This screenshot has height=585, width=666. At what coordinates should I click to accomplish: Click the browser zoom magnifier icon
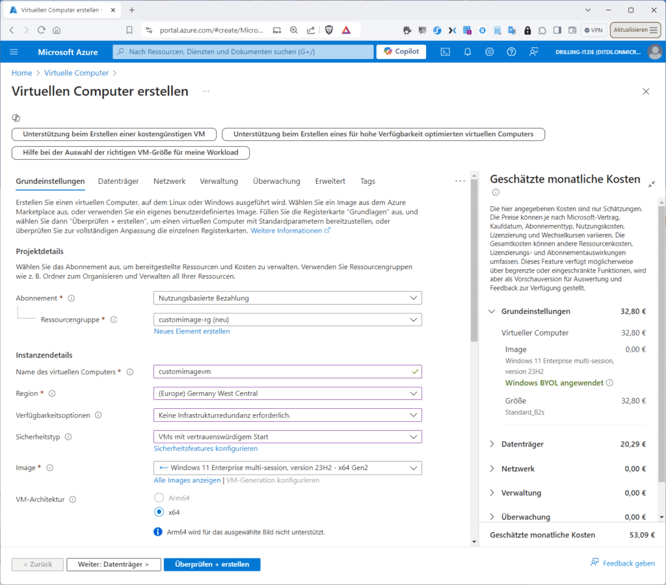point(293,30)
